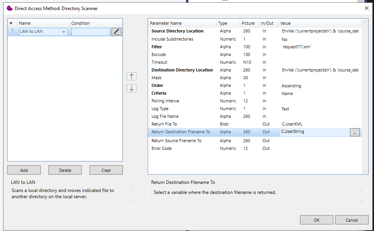The width and height of the screenshot is (374, 231).
Task: Click the Delete button
Action: click(65, 170)
